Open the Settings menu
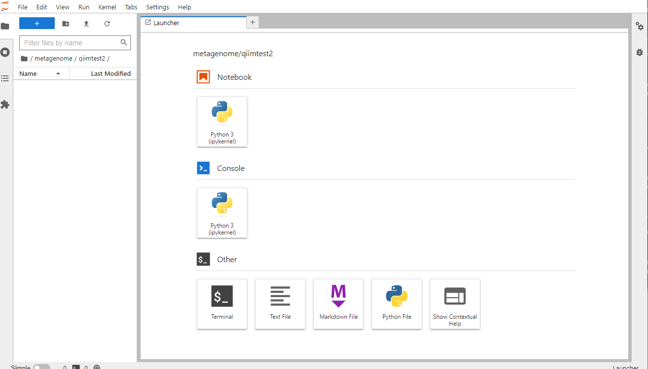 pos(157,7)
